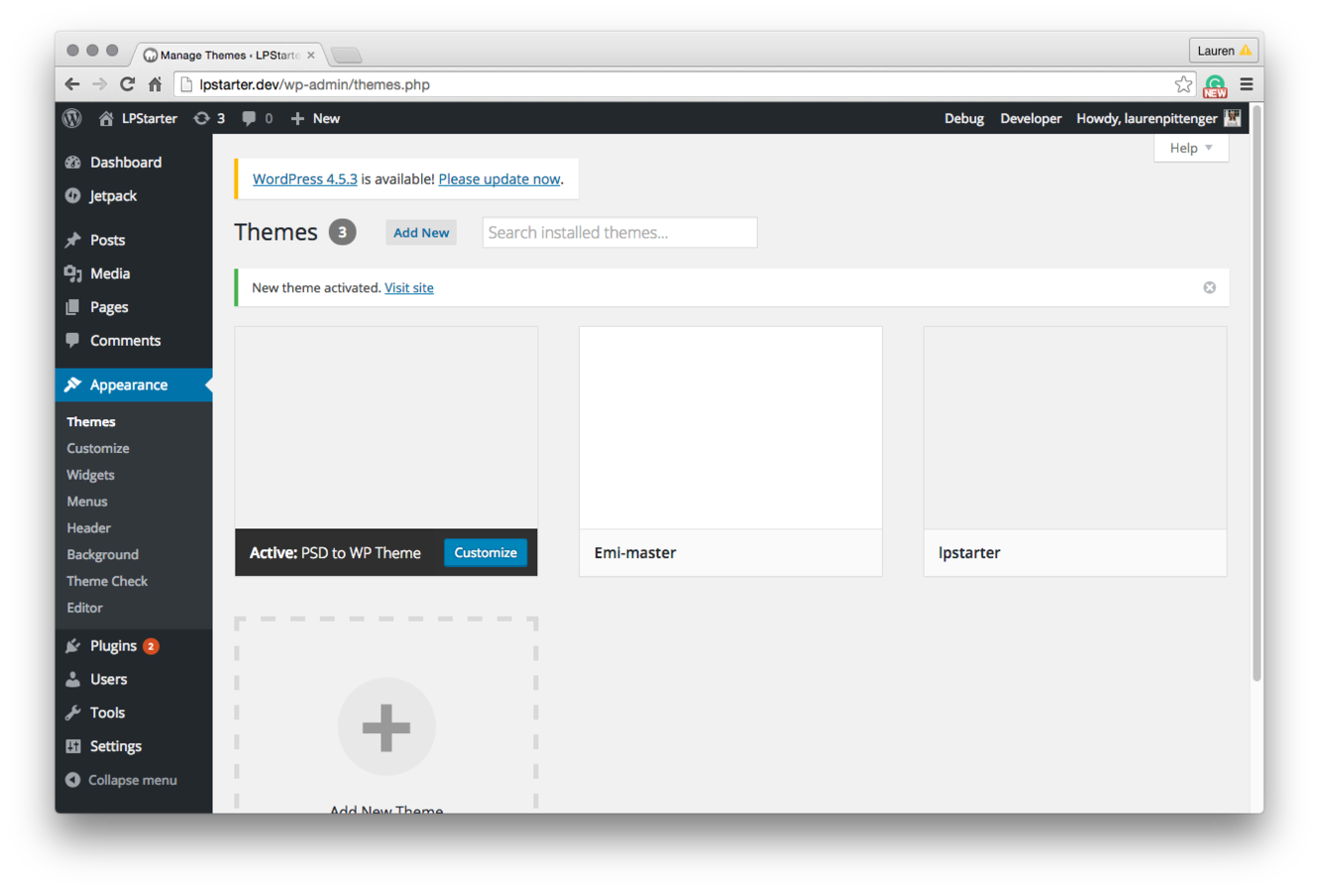Image resolution: width=1319 pixels, height=892 pixels.
Task: Select Menus in Appearance submenu
Action: (87, 502)
